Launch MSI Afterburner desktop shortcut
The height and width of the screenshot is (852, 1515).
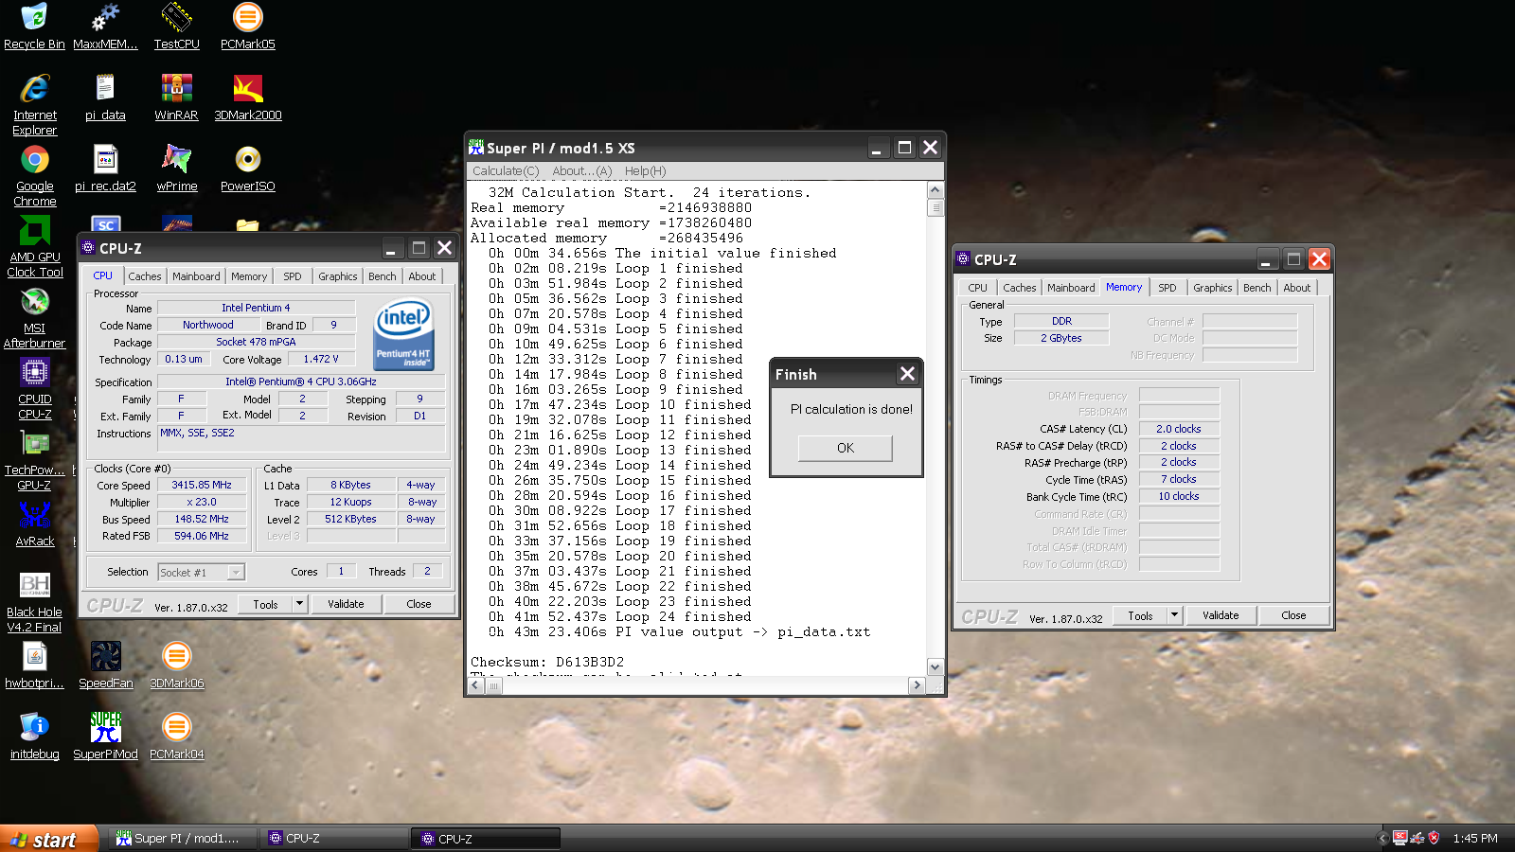coord(34,318)
